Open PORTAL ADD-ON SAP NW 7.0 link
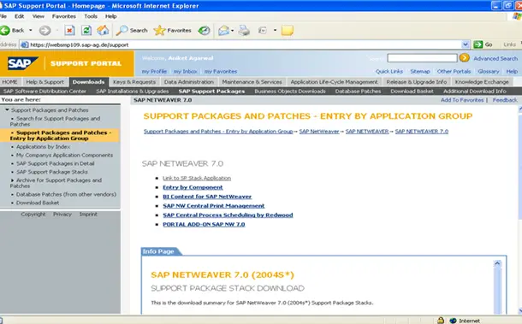 204,225
